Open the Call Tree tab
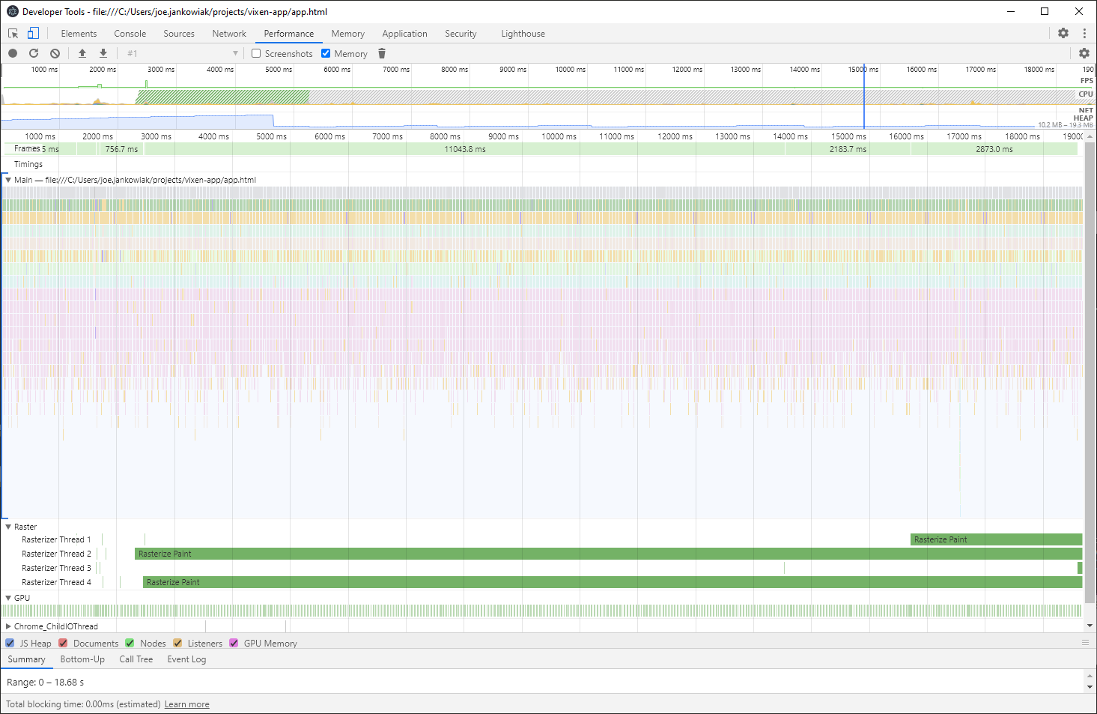This screenshot has width=1097, height=714. (136, 659)
